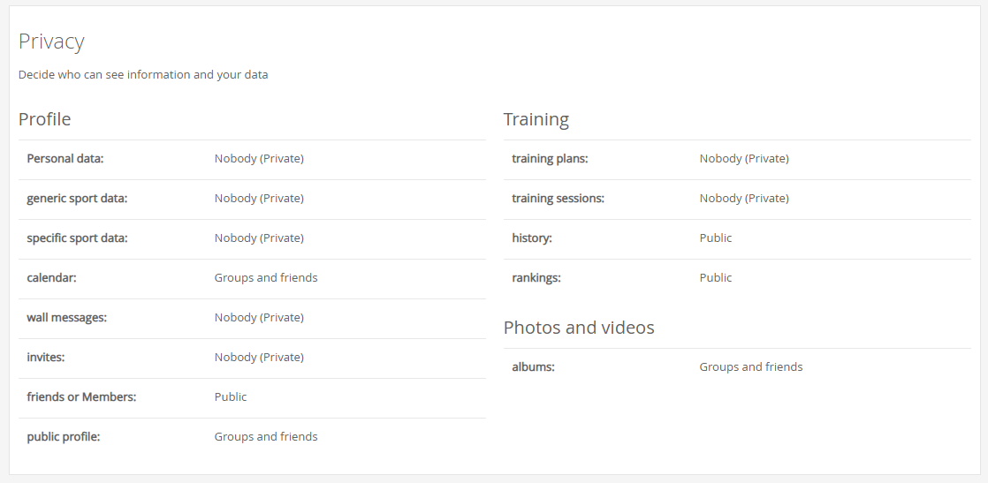Click the Profile section heading
Screen dimensions: 988x483
point(44,119)
